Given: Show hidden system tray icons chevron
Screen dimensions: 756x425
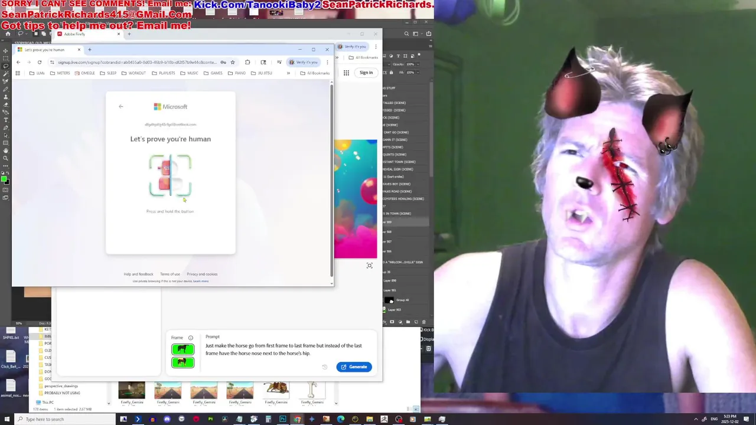Looking at the screenshot, I should tap(696, 419).
